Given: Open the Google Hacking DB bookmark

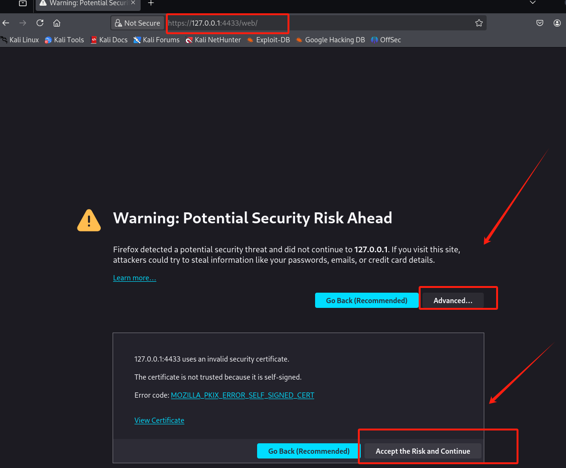Looking at the screenshot, I should [330, 40].
